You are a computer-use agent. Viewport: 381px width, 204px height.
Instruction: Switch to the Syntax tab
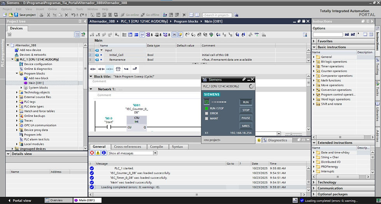click(x=177, y=147)
